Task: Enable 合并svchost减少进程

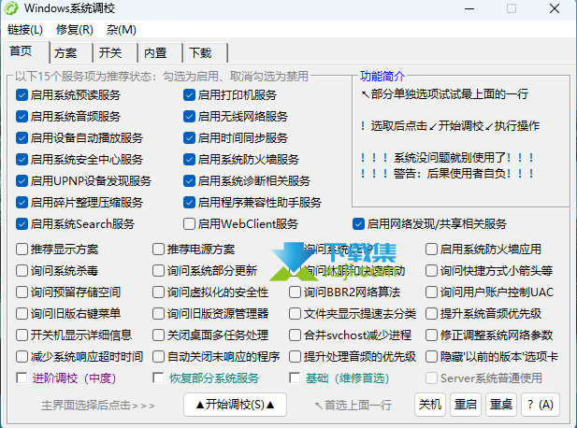Action: tap(295, 335)
